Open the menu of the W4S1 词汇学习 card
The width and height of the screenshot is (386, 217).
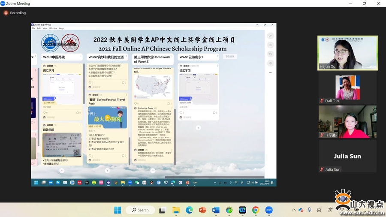[217, 66]
